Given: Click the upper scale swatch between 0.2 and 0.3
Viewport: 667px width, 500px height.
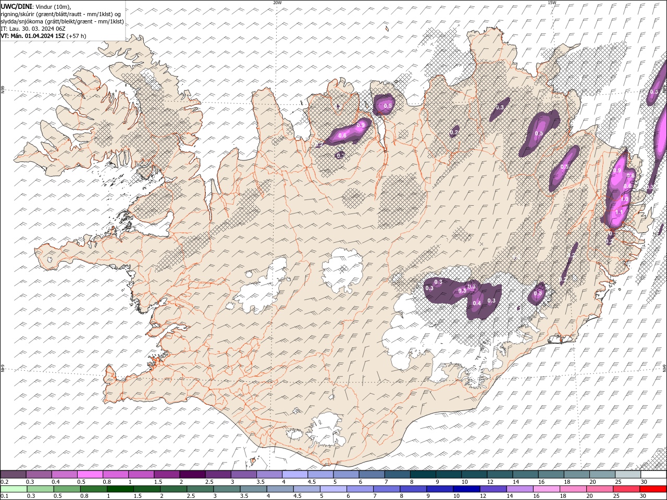Looking at the screenshot, I should coord(14,474).
